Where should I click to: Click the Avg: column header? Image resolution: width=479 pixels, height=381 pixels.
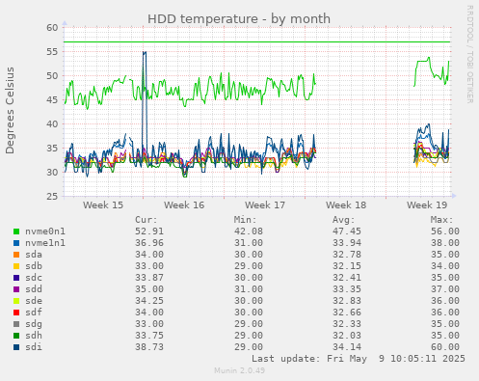(x=344, y=220)
